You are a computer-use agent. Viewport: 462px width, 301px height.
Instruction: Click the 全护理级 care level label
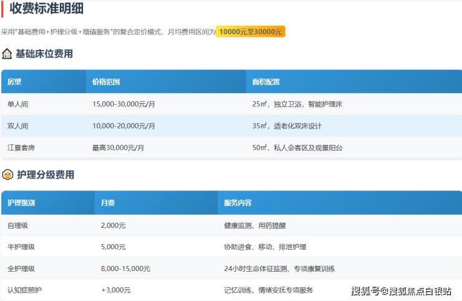click(x=21, y=269)
